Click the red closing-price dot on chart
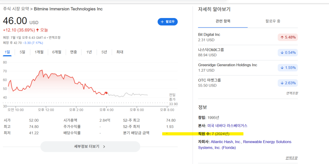 106,93
